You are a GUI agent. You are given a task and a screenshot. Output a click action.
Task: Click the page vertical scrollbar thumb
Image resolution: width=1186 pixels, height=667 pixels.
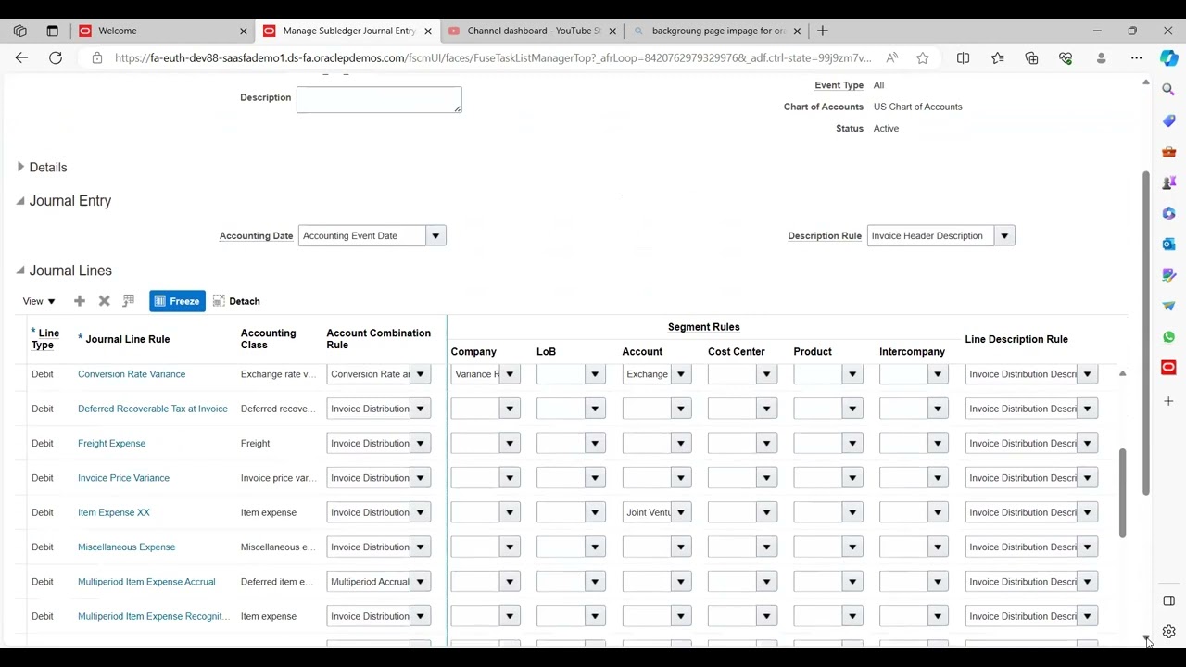pos(1145,333)
